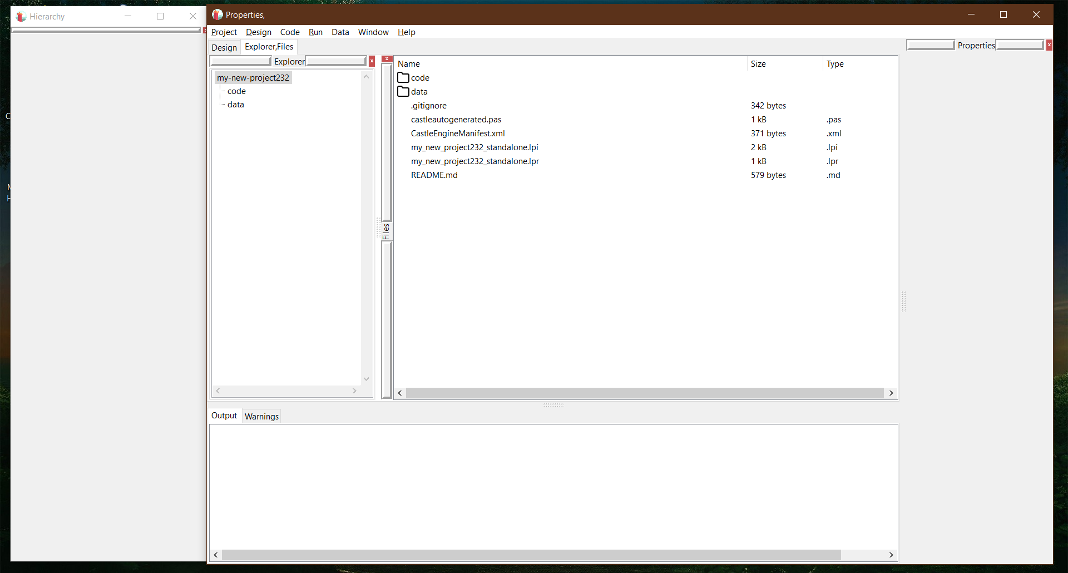Open the Window menu
The image size is (1068, 573).
click(373, 32)
